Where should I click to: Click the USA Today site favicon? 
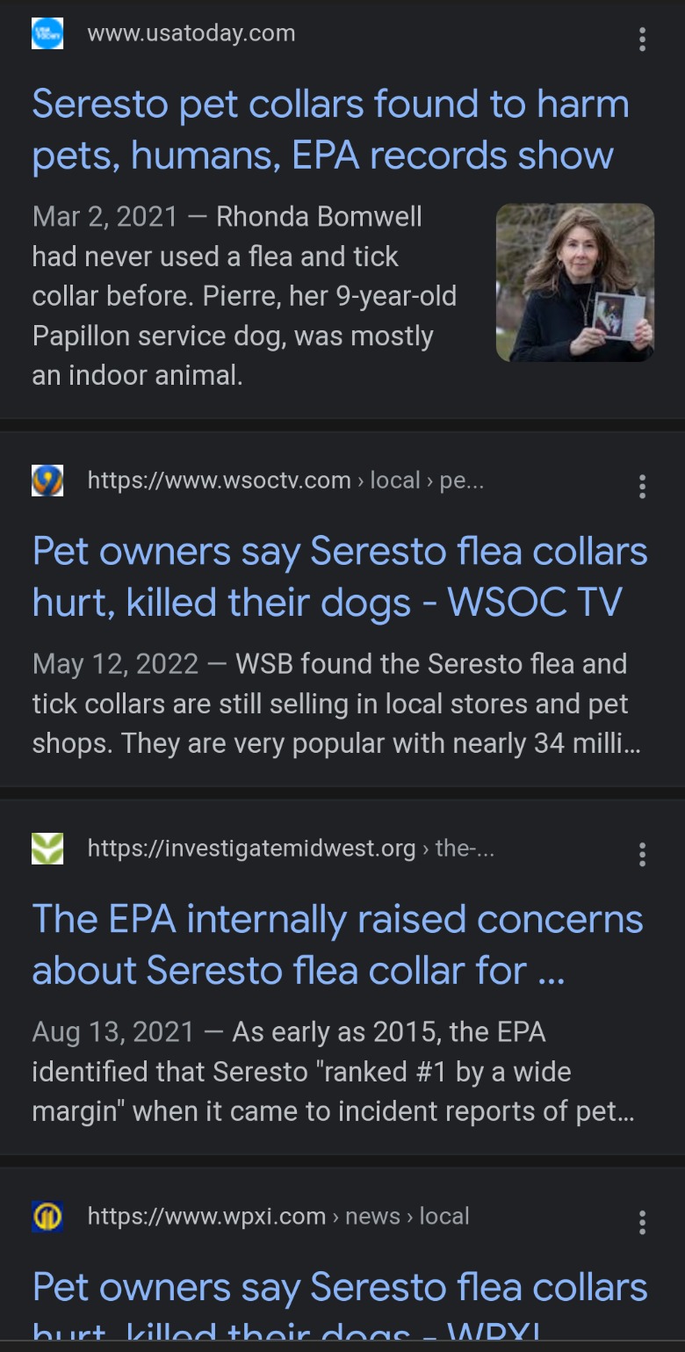pos(47,33)
